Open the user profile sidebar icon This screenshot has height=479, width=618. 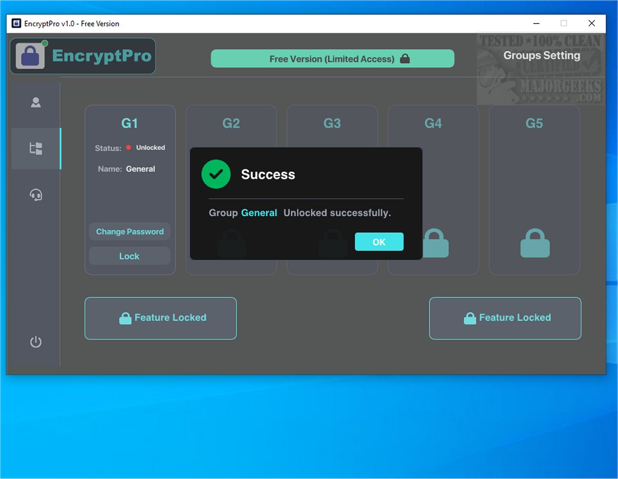coord(36,102)
